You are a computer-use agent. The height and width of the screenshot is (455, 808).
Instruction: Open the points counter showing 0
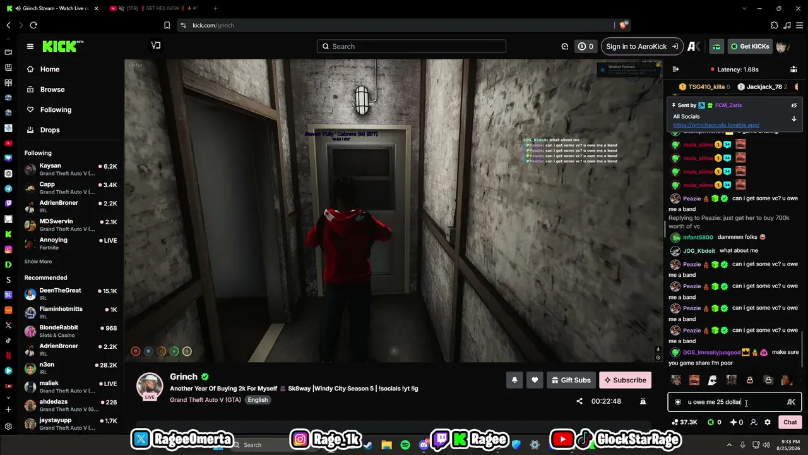[x=586, y=46]
